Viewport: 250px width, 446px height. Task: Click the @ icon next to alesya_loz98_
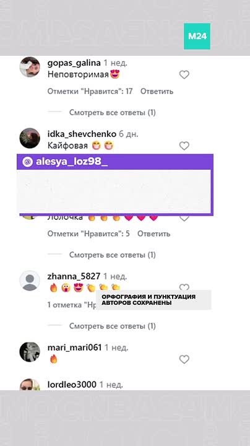click(x=28, y=162)
